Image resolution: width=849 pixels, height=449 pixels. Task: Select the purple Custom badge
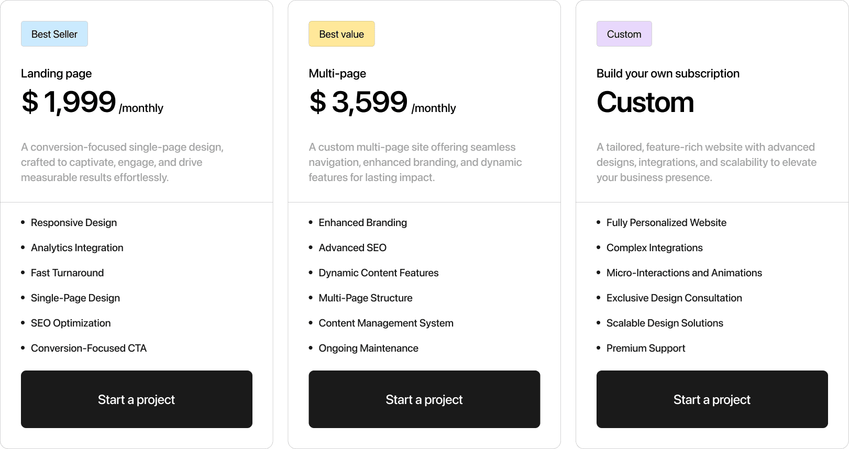[x=624, y=34]
